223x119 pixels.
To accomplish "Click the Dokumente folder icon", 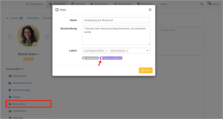I will [10, 104].
